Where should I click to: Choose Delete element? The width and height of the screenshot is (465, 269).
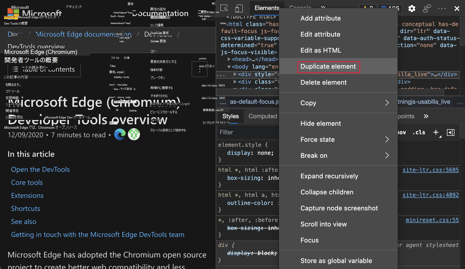pos(338,82)
